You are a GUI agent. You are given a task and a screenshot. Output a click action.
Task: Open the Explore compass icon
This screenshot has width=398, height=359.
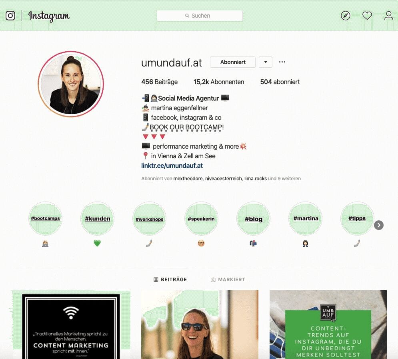pyautogui.click(x=346, y=16)
